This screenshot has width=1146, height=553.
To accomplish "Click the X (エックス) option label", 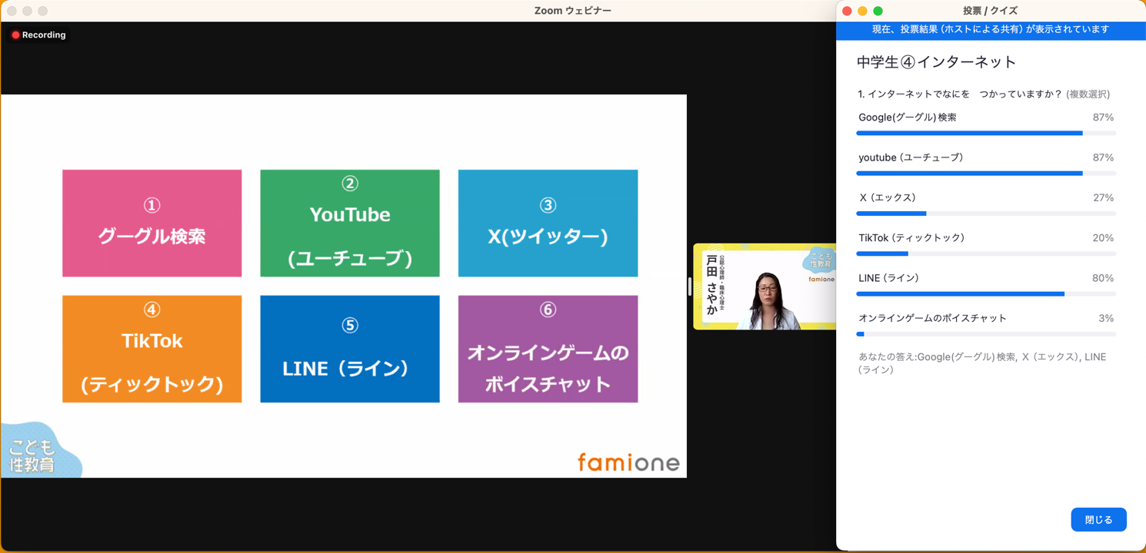I will coord(888,197).
